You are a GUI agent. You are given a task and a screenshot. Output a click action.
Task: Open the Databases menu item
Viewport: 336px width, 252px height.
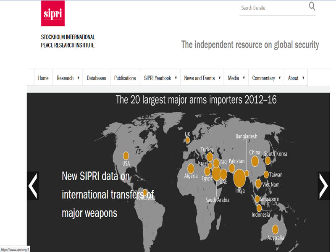coord(96,78)
